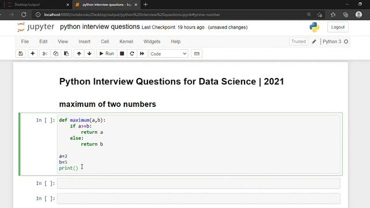Move selected cell down arrow
The image size is (370, 208).
(90, 54)
